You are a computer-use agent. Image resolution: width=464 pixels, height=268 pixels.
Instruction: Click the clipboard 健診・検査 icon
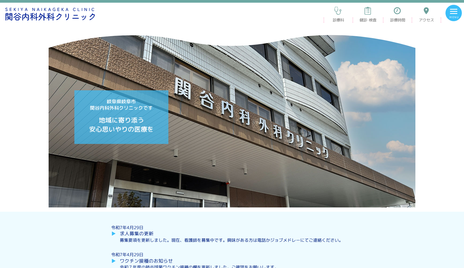coord(368,11)
